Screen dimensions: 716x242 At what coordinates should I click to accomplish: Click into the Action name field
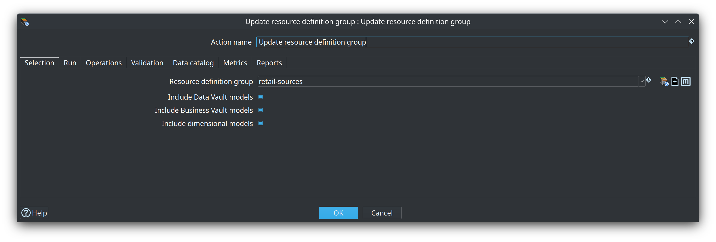[x=472, y=42]
